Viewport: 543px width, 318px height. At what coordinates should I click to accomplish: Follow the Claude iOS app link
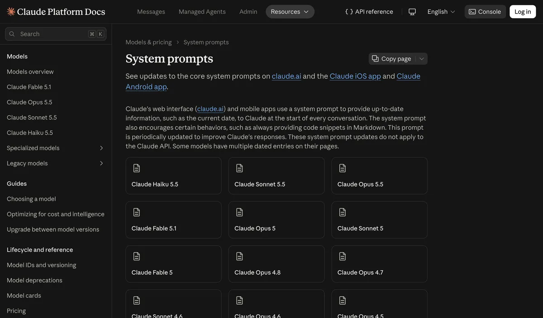[355, 76]
